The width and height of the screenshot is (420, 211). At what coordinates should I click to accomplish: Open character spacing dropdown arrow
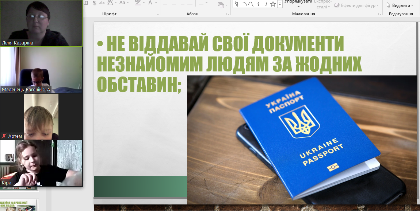115,3
